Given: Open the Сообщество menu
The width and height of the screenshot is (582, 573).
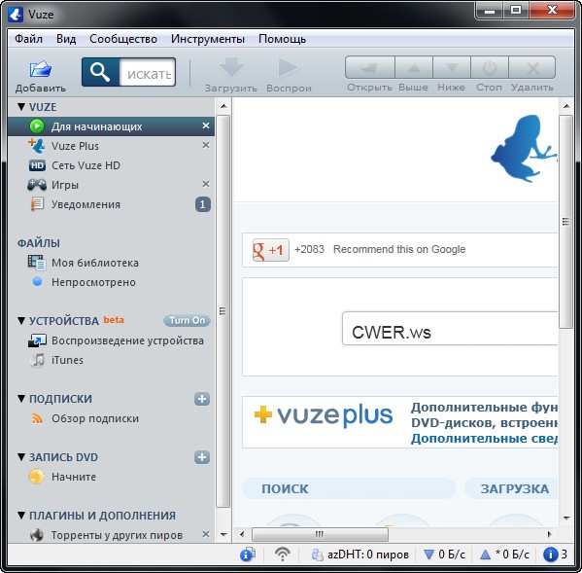Looking at the screenshot, I should (123, 39).
